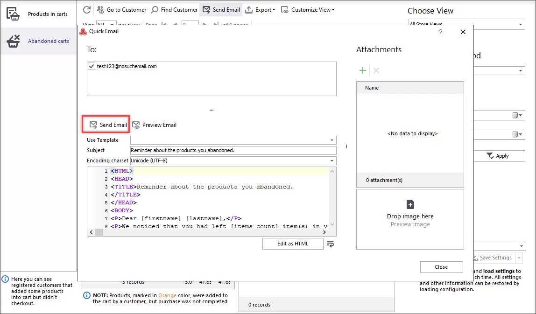Image resolution: width=536 pixels, height=314 pixels.
Task: Remove attachment with X icon
Action: 376,70
